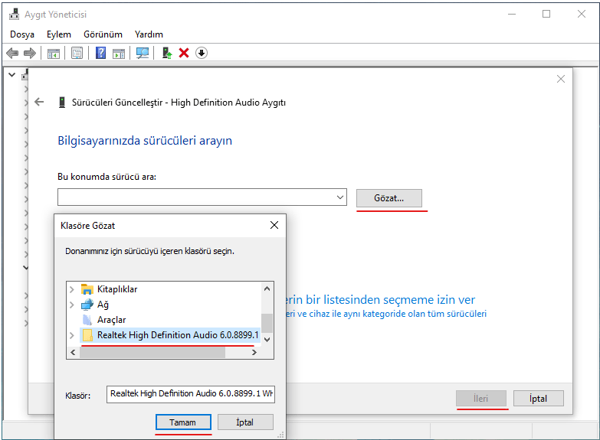The width and height of the screenshot is (600, 440).
Task: Click the Klasör name text field
Action: [x=191, y=394]
